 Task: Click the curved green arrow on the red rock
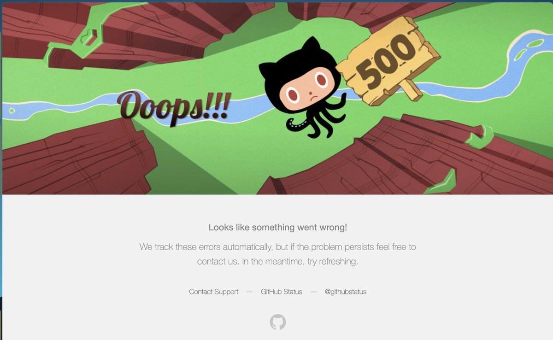(479, 137)
